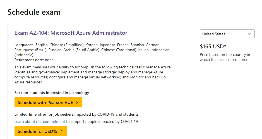This screenshot has height=139, width=262.
Task: Click the bold Retirement date label
Action: click(x=29, y=60)
